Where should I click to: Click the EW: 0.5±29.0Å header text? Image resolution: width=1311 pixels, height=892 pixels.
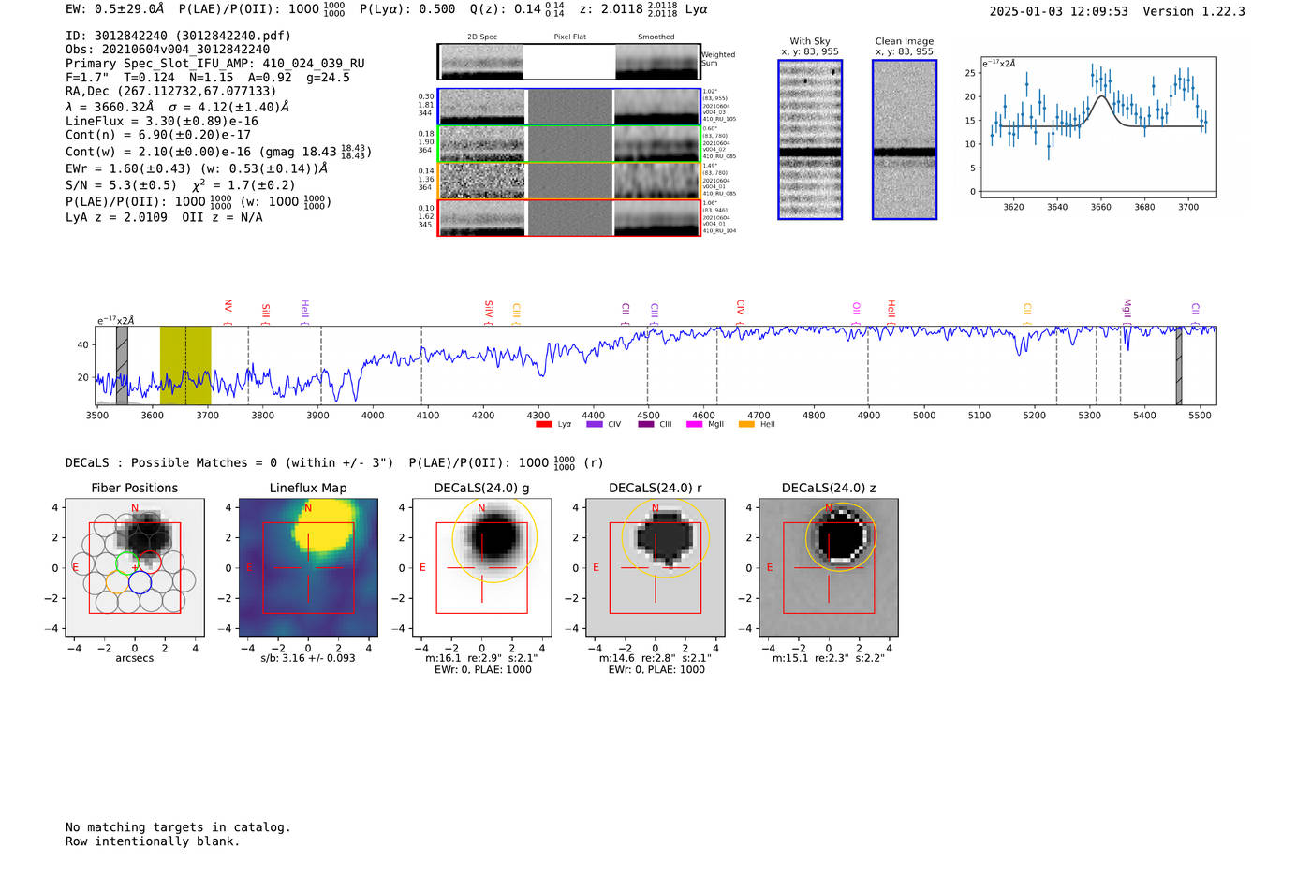point(114,9)
